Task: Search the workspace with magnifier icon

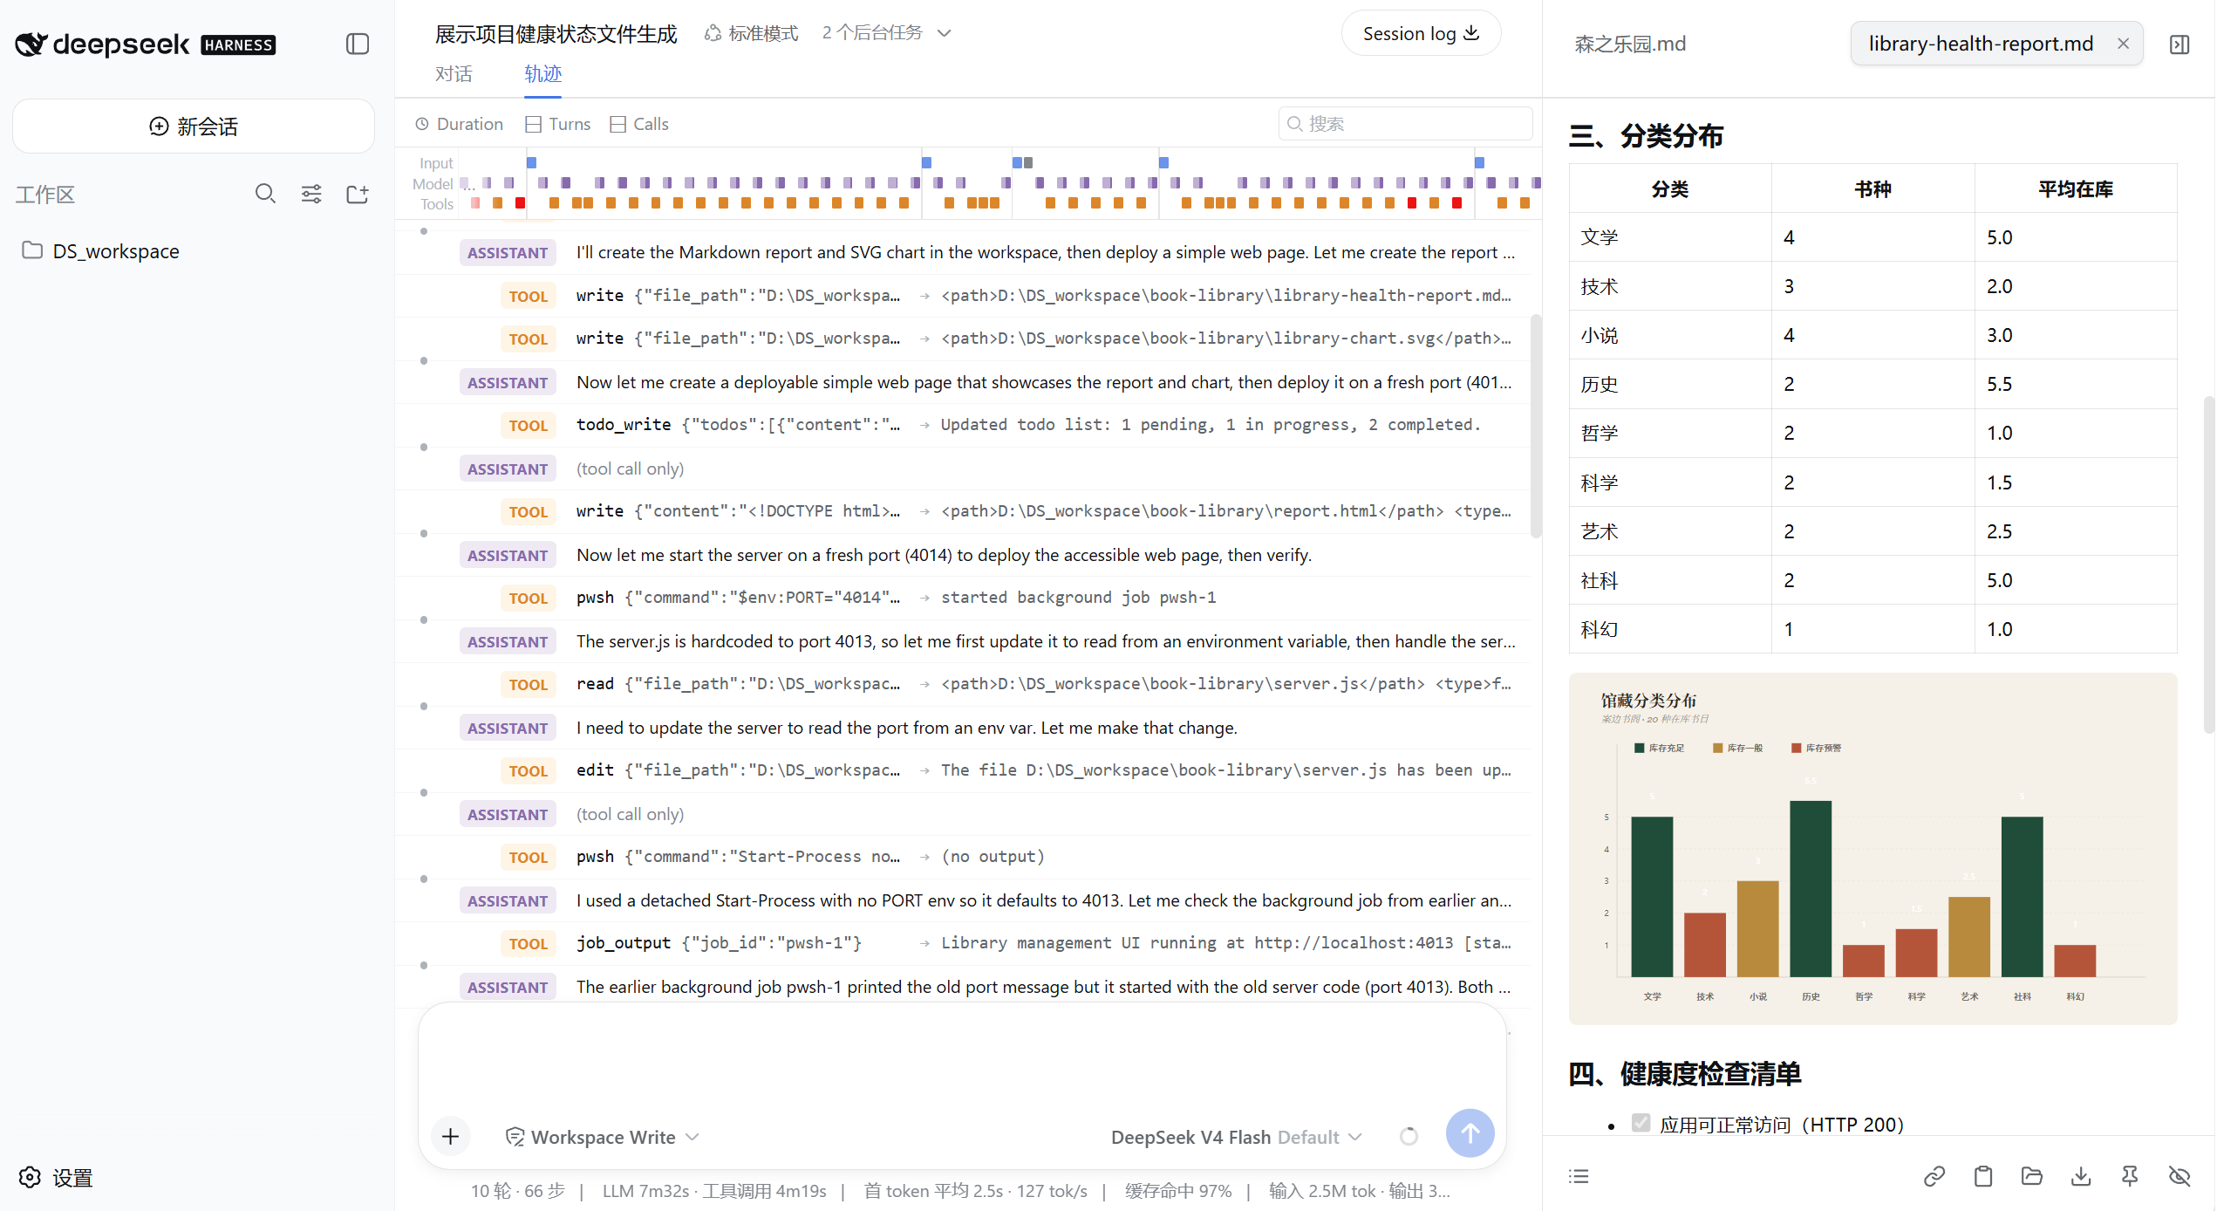Action: [x=265, y=194]
